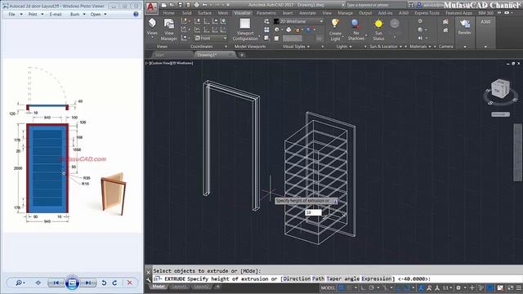
Task: Open the 2D Wireframe visual style dropdown
Action: click(298, 21)
